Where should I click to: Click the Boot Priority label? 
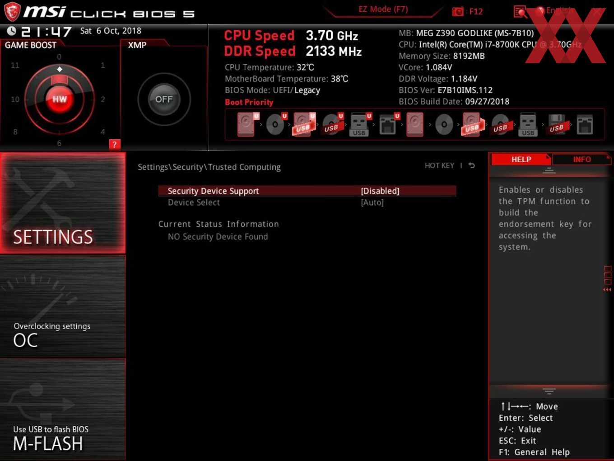click(x=249, y=102)
